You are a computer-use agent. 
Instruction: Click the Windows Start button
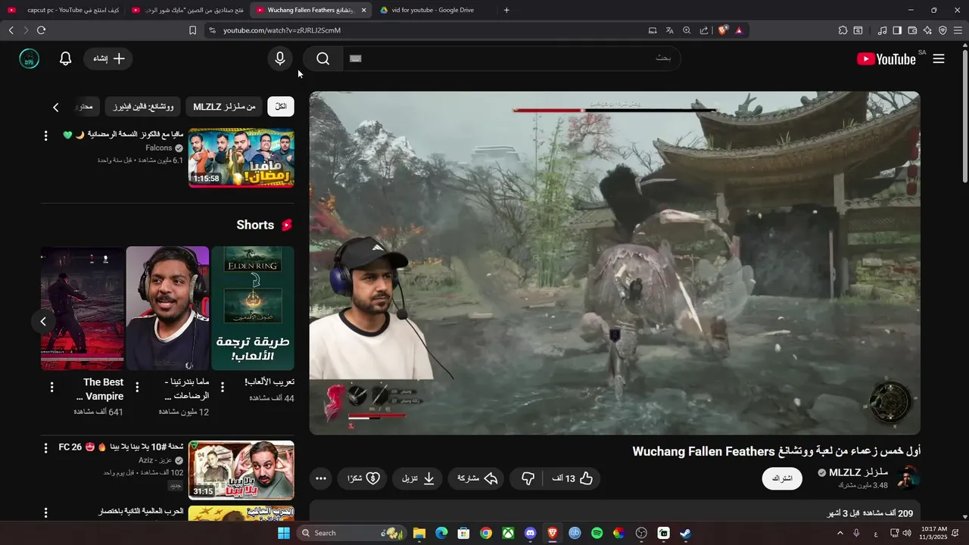(x=283, y=533)
